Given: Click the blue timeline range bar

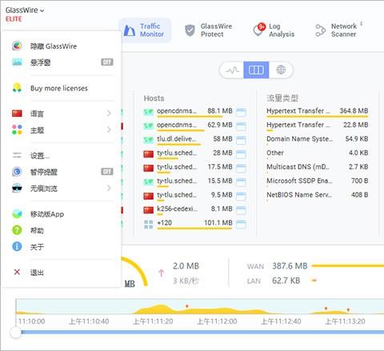Looking at the screenshot, I should [202, 332].
